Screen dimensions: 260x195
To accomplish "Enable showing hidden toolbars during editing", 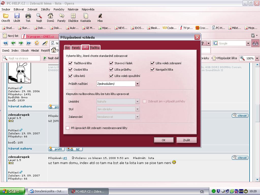I will tap(68, 128).
